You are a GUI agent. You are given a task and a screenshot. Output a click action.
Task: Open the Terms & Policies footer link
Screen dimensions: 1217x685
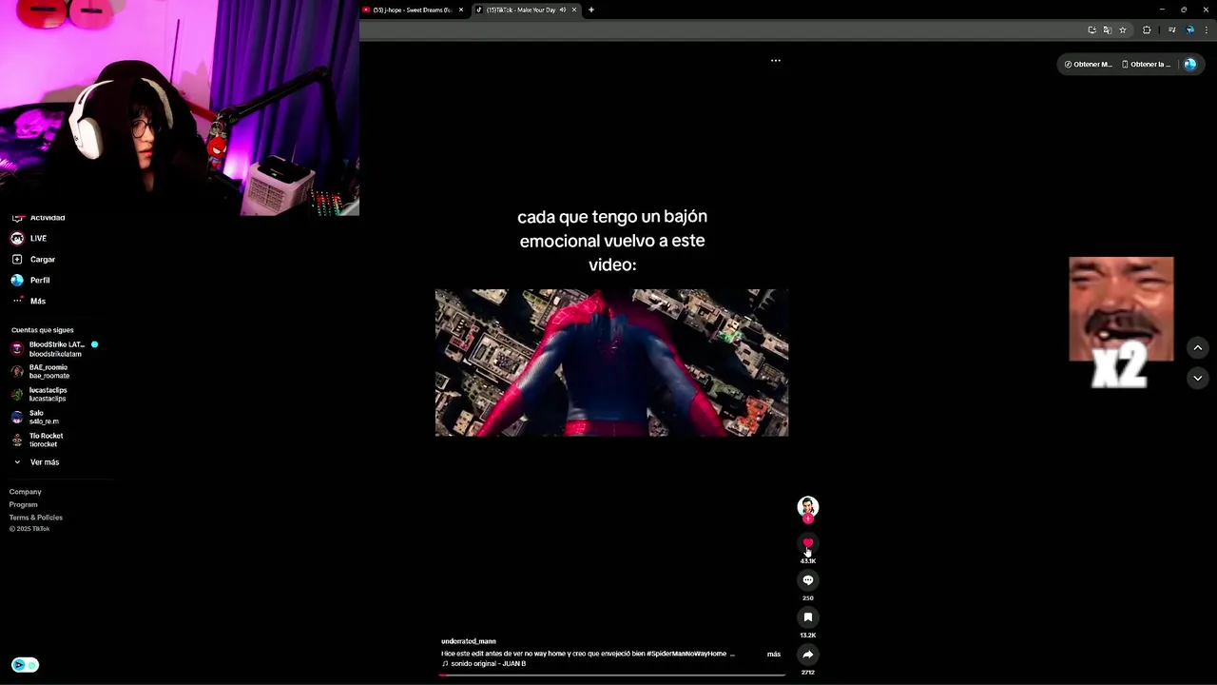[x=35, y=518]
